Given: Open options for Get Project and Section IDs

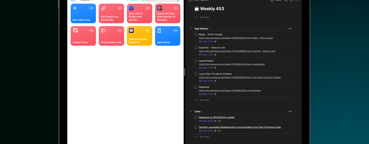Looking at the screenshot, I should coord(119,8).
